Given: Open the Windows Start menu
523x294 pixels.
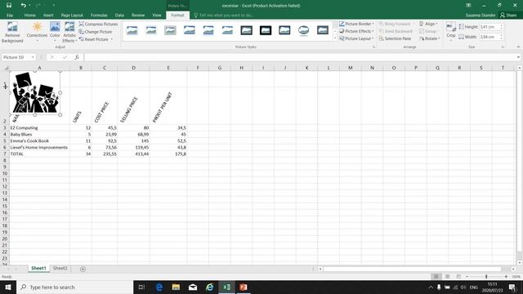Looking at the screenshot, I should click(7, 287).
